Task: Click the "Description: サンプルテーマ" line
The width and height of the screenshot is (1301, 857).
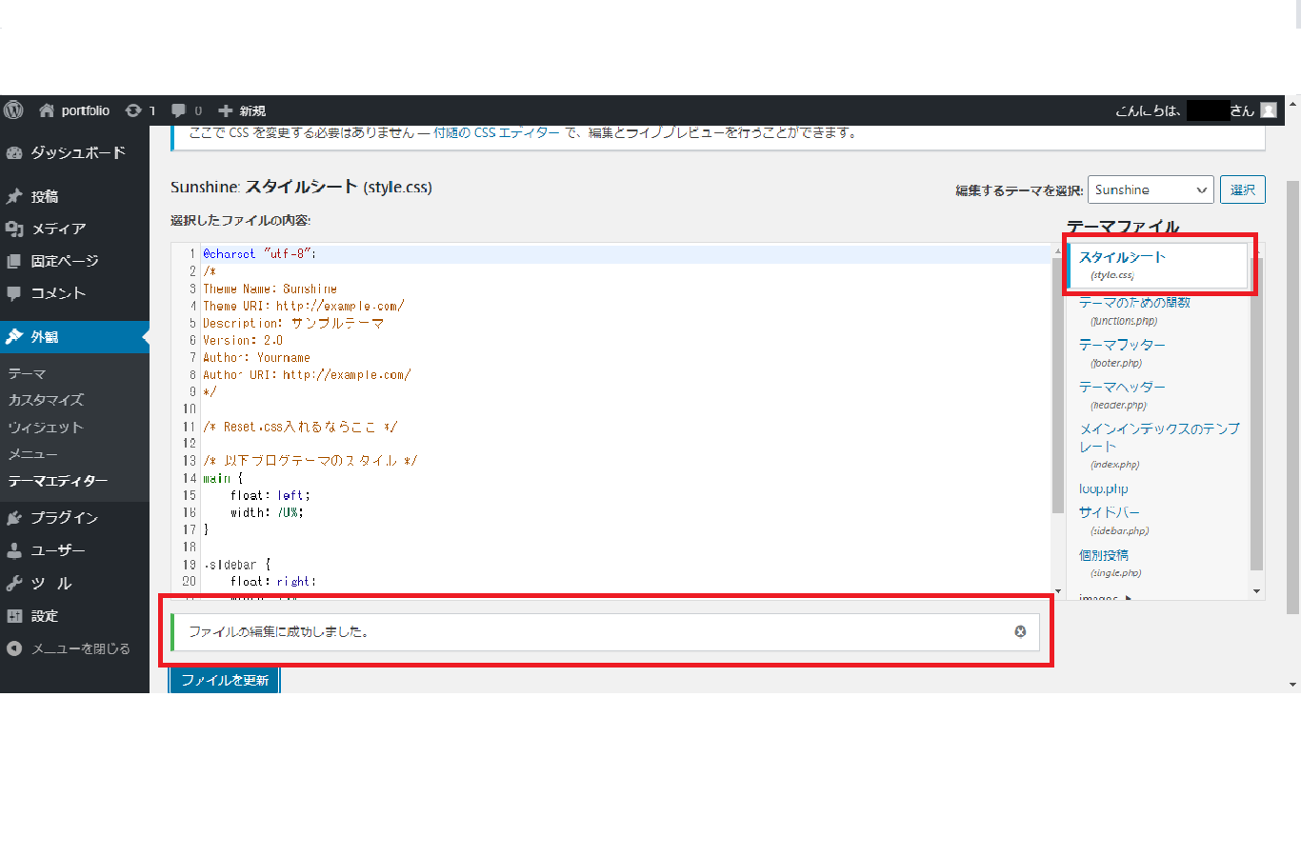Action: coord(293,323)
